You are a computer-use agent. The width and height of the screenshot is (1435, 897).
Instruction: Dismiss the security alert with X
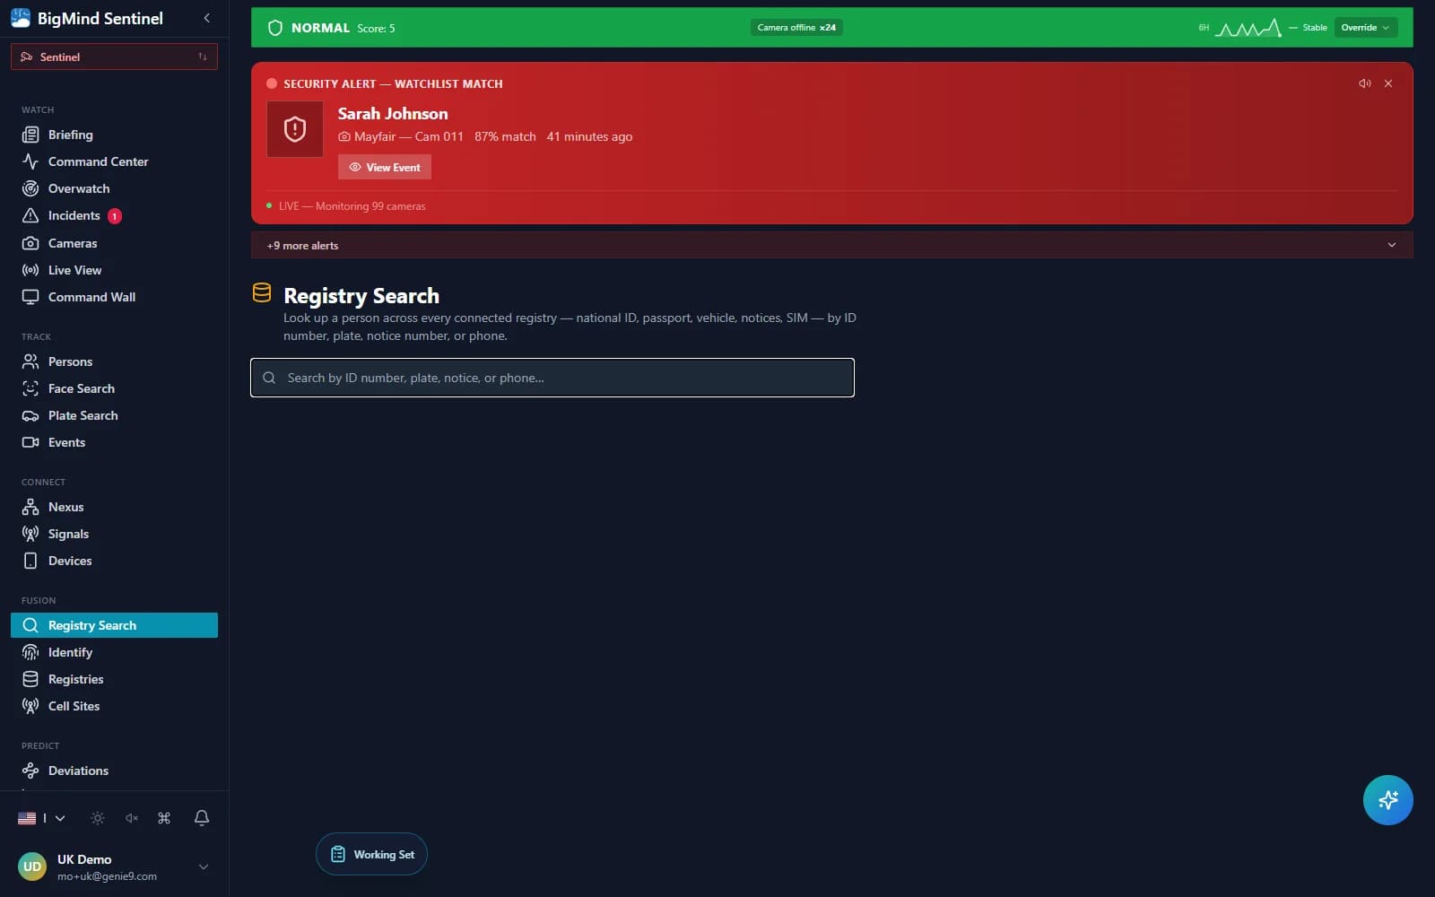coord(1388,83)
